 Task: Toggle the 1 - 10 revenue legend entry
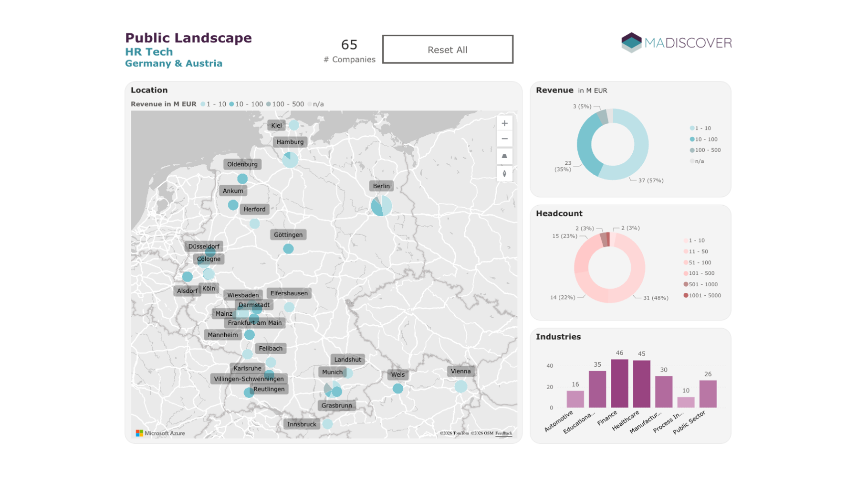coord(702,128)
